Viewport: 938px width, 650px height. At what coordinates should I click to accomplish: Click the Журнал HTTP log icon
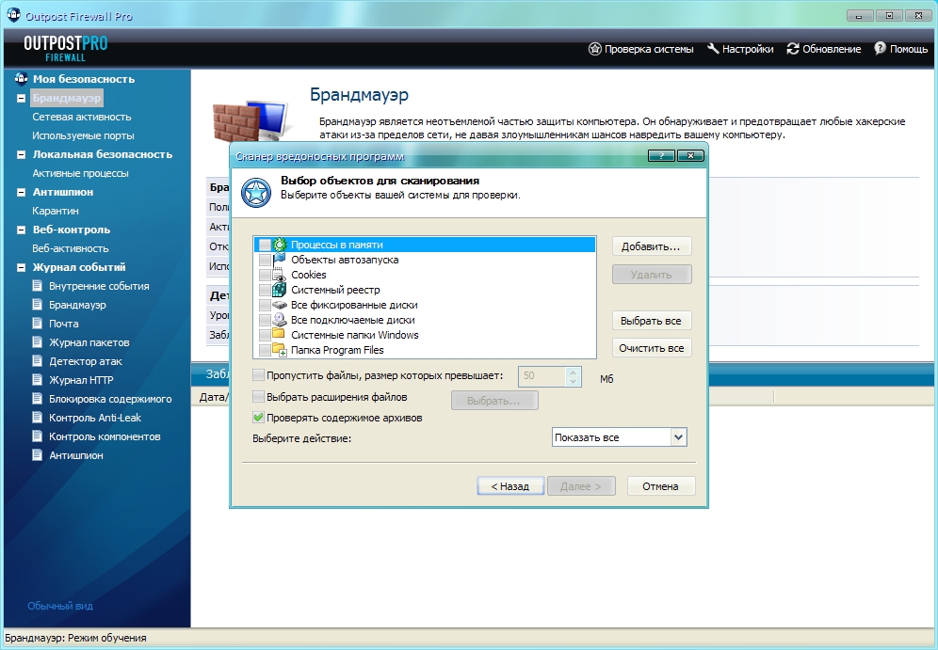coord(37,380)
